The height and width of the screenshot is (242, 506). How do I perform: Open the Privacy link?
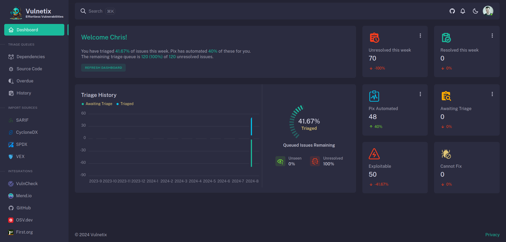pyautogui.click(x=492, y=235)
